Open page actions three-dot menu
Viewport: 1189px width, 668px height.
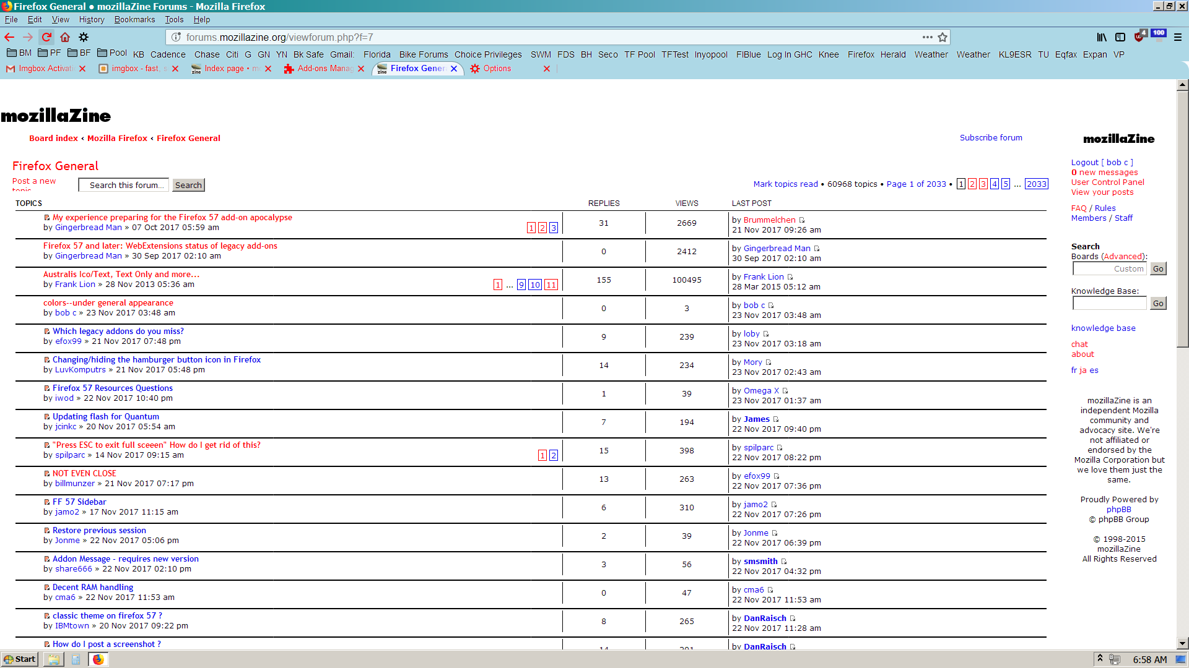pos(927,37)
